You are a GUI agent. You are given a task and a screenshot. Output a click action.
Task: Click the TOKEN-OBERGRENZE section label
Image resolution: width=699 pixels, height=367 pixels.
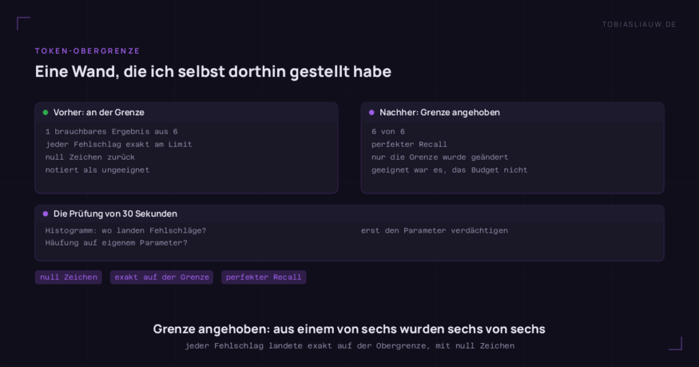pyautogui.click(x=87, y=50)
